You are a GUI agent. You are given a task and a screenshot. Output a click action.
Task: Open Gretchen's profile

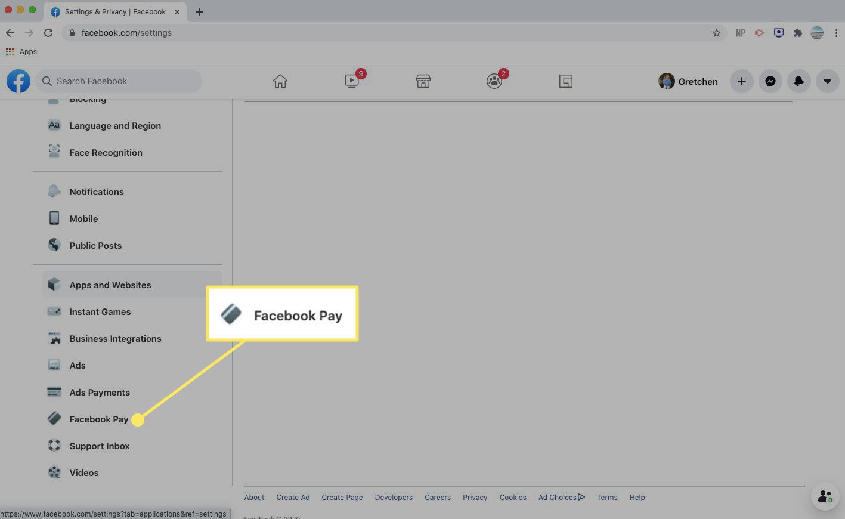[x=688, y=81]
